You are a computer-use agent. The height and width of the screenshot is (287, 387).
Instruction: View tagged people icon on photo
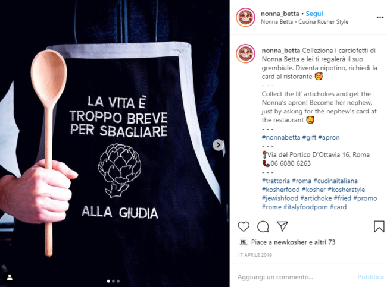(x=10, y=277)
